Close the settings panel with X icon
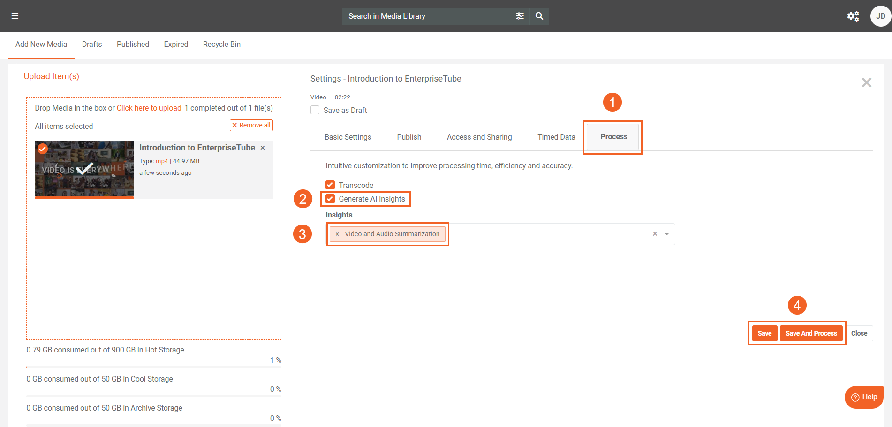Viewport: 892px width, 427px height. (866, 83)
